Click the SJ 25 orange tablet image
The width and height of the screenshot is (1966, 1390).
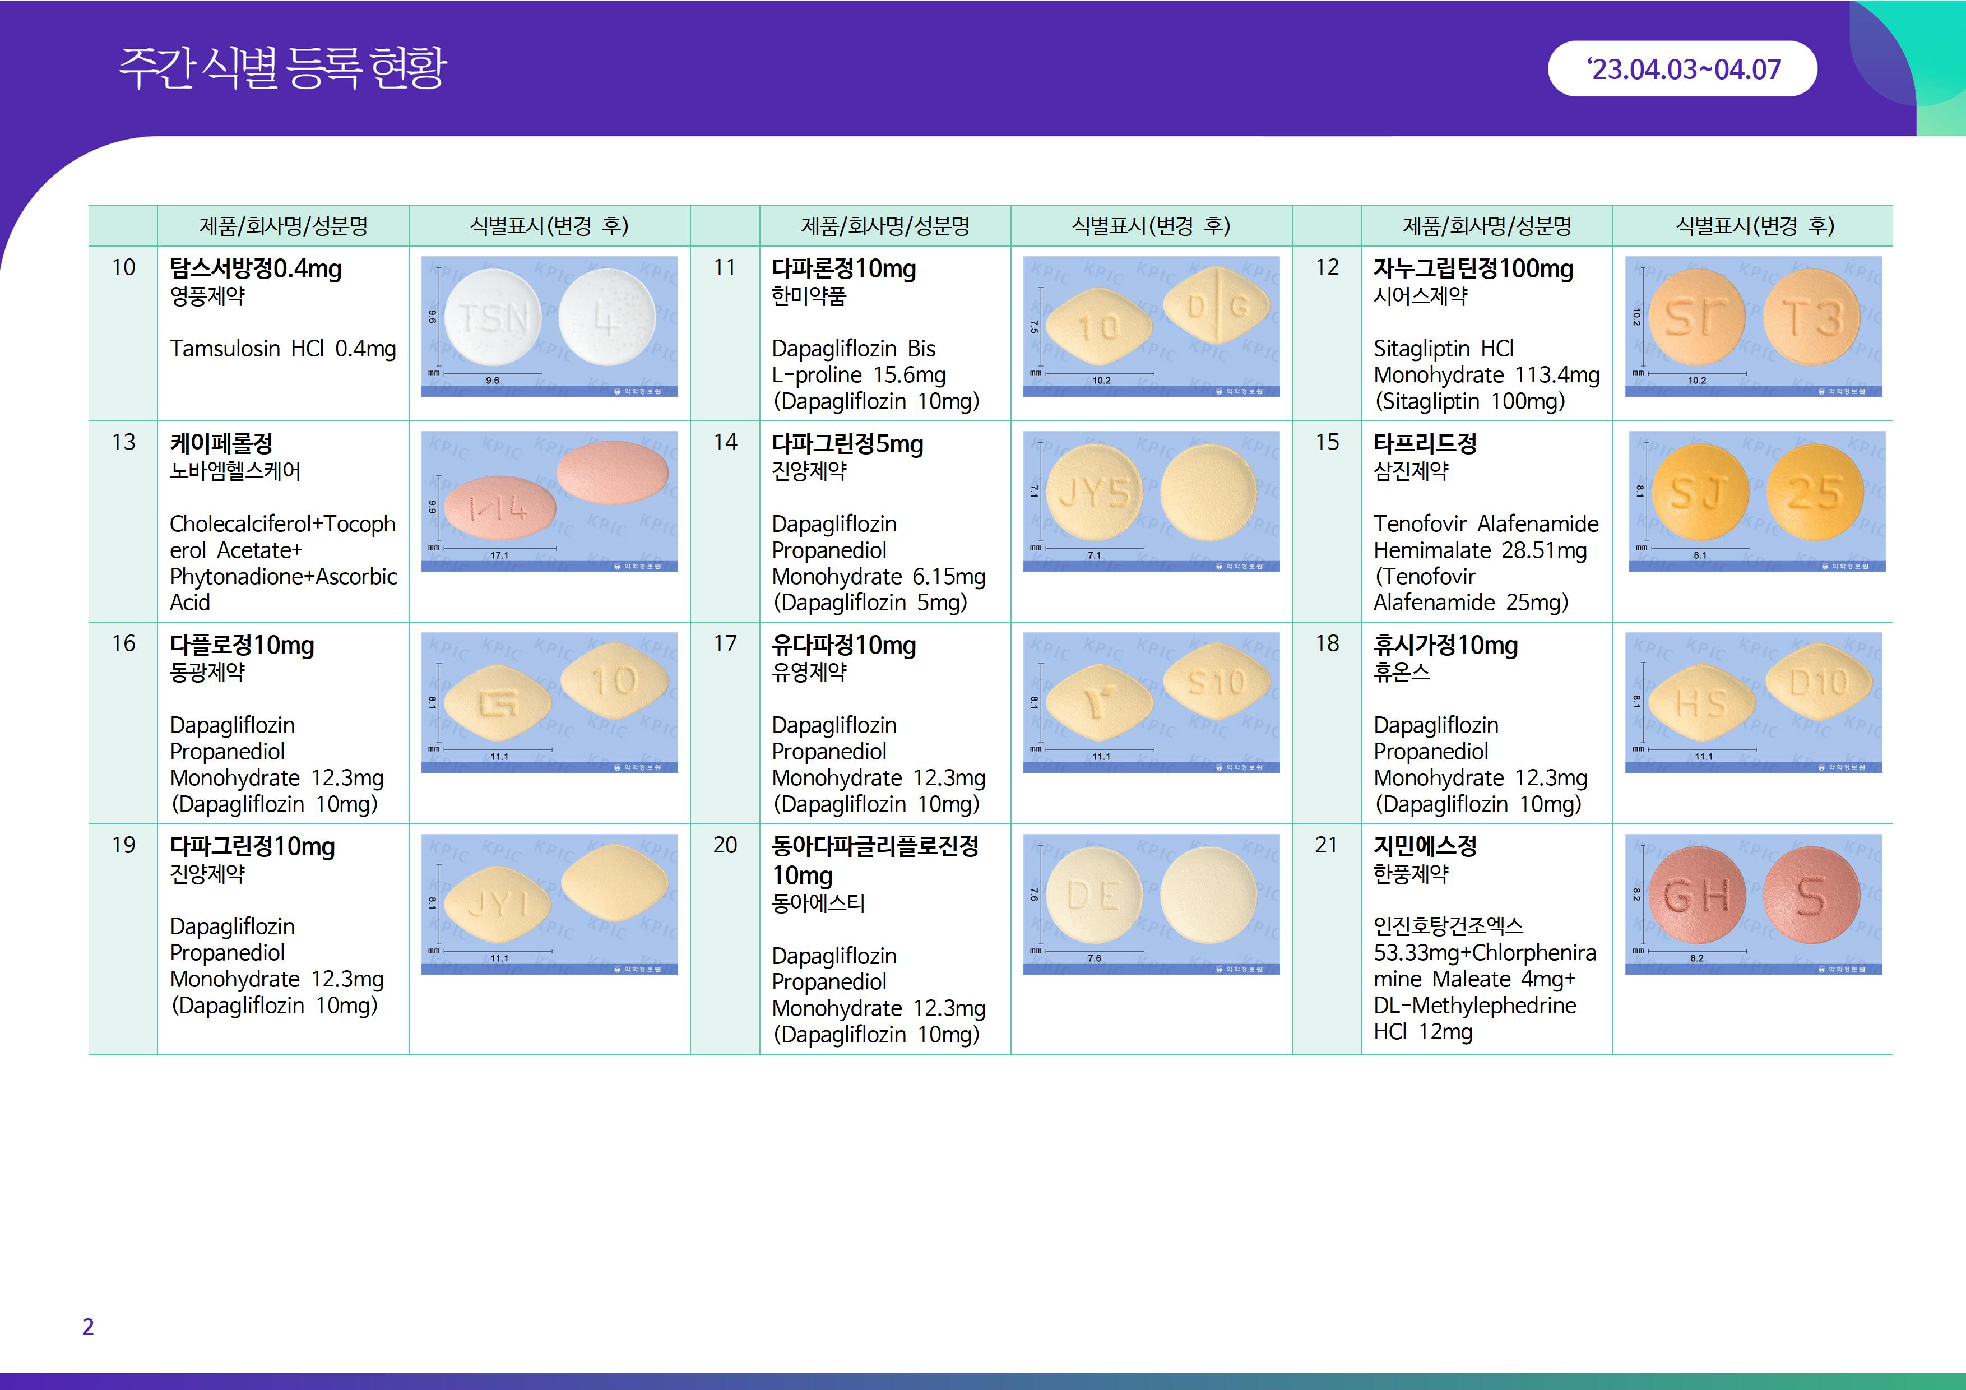click(1756, 501)
